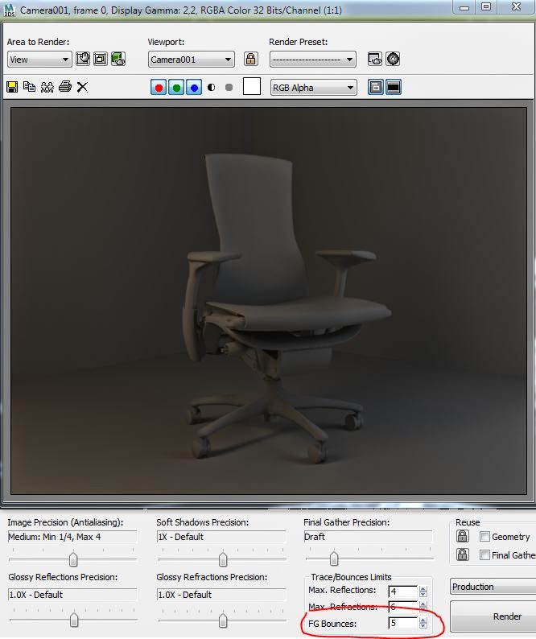Click the Max. Reflections value field
The height and width of the screenshot is (639, 536).
403,591
